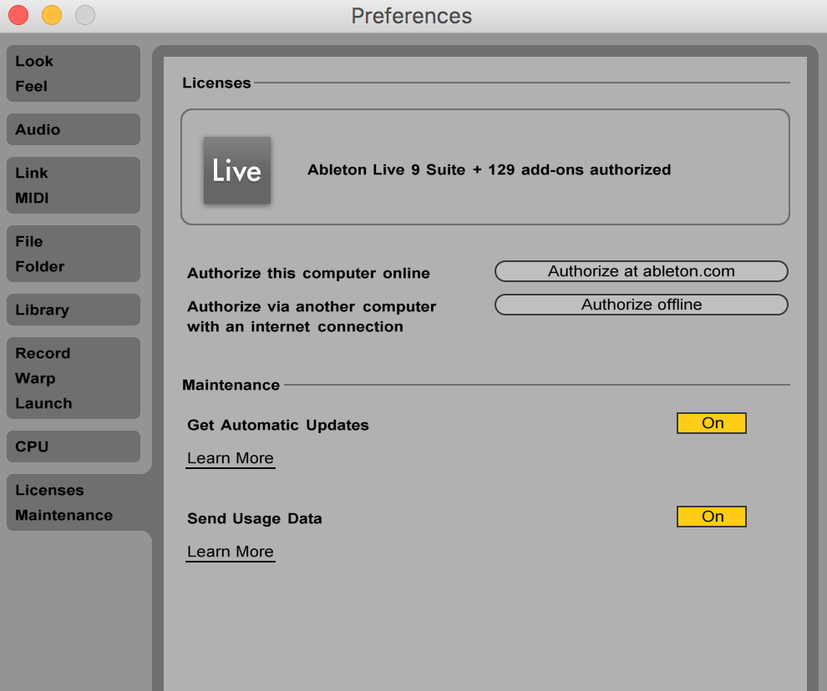Go to the Library preferences tab
Viewport: 827px width, 691px height.
pyautogui.click(x=74, y=310)
